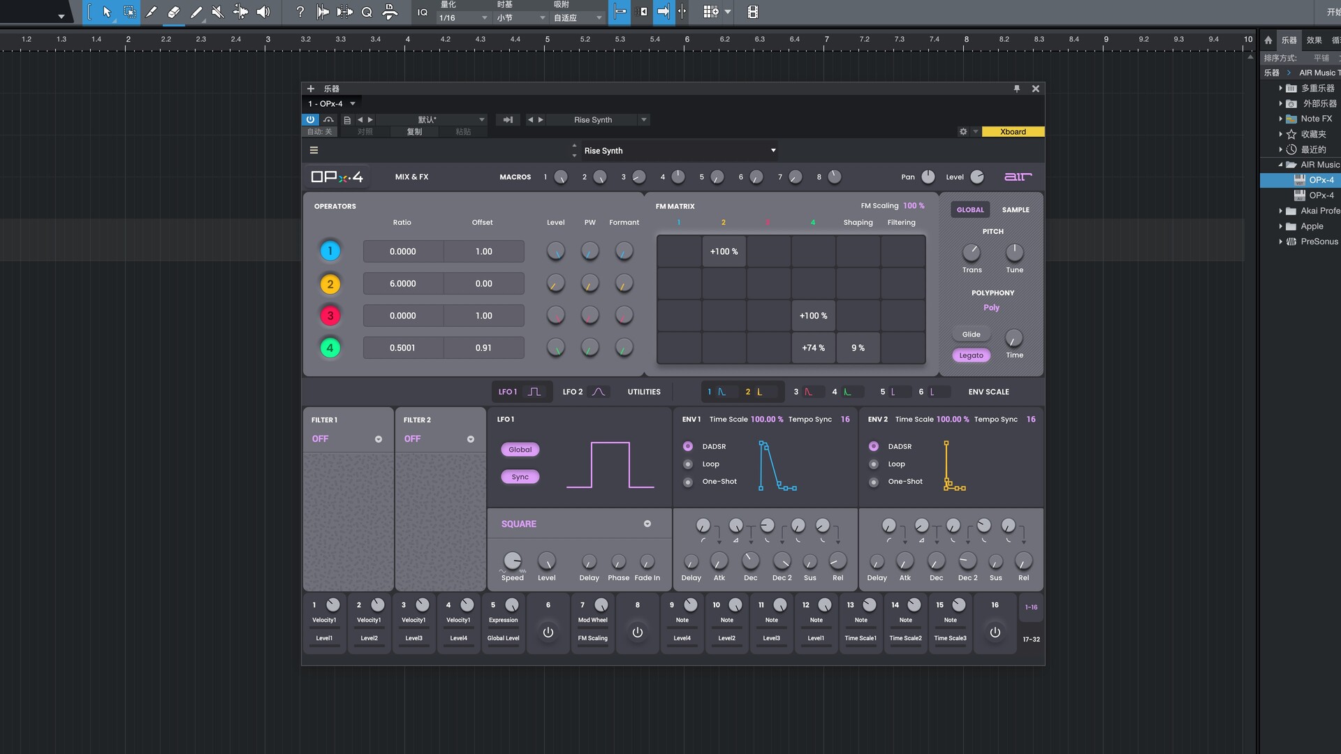Select the Loop mode for ENV 1
This screenshot has height=754, width=1341.
coord(688,464)
